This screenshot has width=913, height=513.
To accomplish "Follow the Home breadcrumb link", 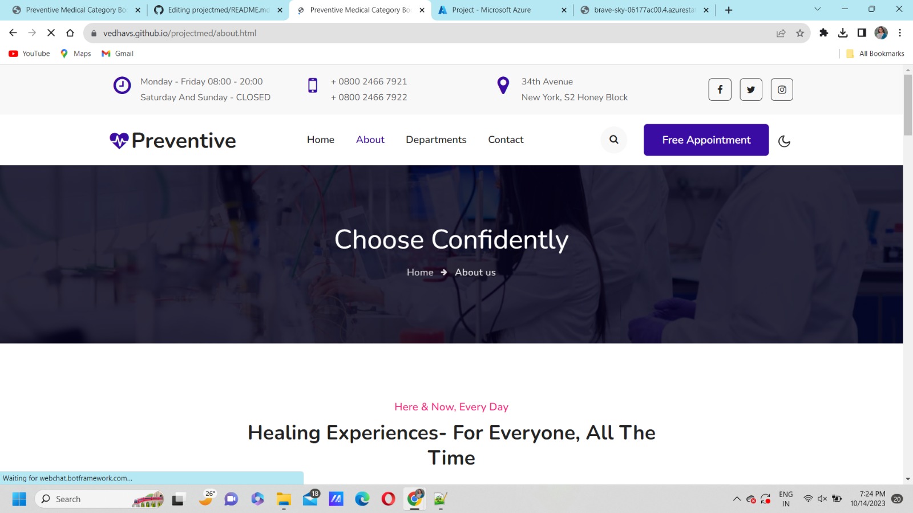I will click(x=419, y=272).
